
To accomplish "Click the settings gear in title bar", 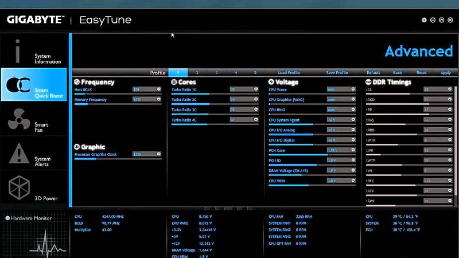I will (x=424, y=20).
